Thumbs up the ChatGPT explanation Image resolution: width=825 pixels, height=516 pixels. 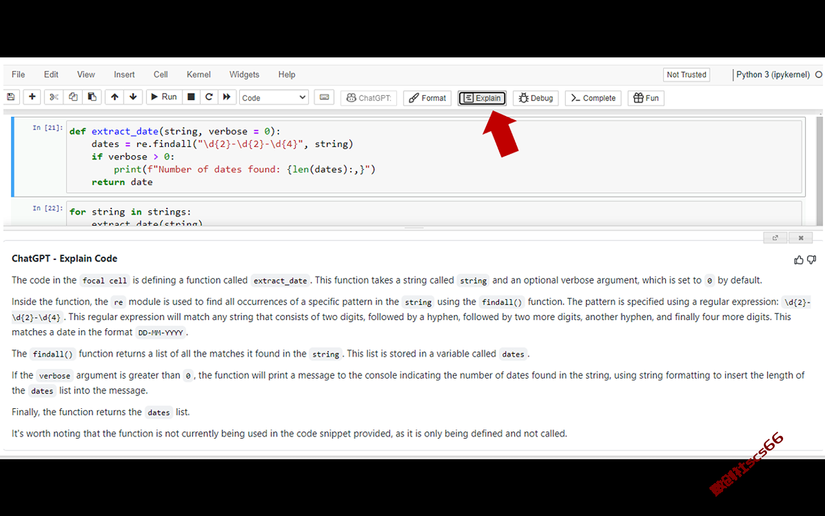pyautogui.click(x=799, y=260)
